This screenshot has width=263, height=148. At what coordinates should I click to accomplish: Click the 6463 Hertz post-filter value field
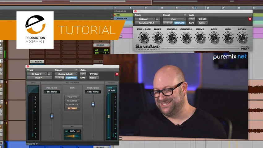point(93,92)
